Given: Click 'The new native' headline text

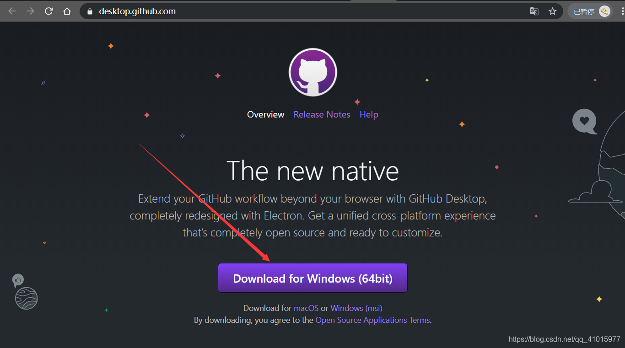Looking at the screenshot, I should [312, 171].
